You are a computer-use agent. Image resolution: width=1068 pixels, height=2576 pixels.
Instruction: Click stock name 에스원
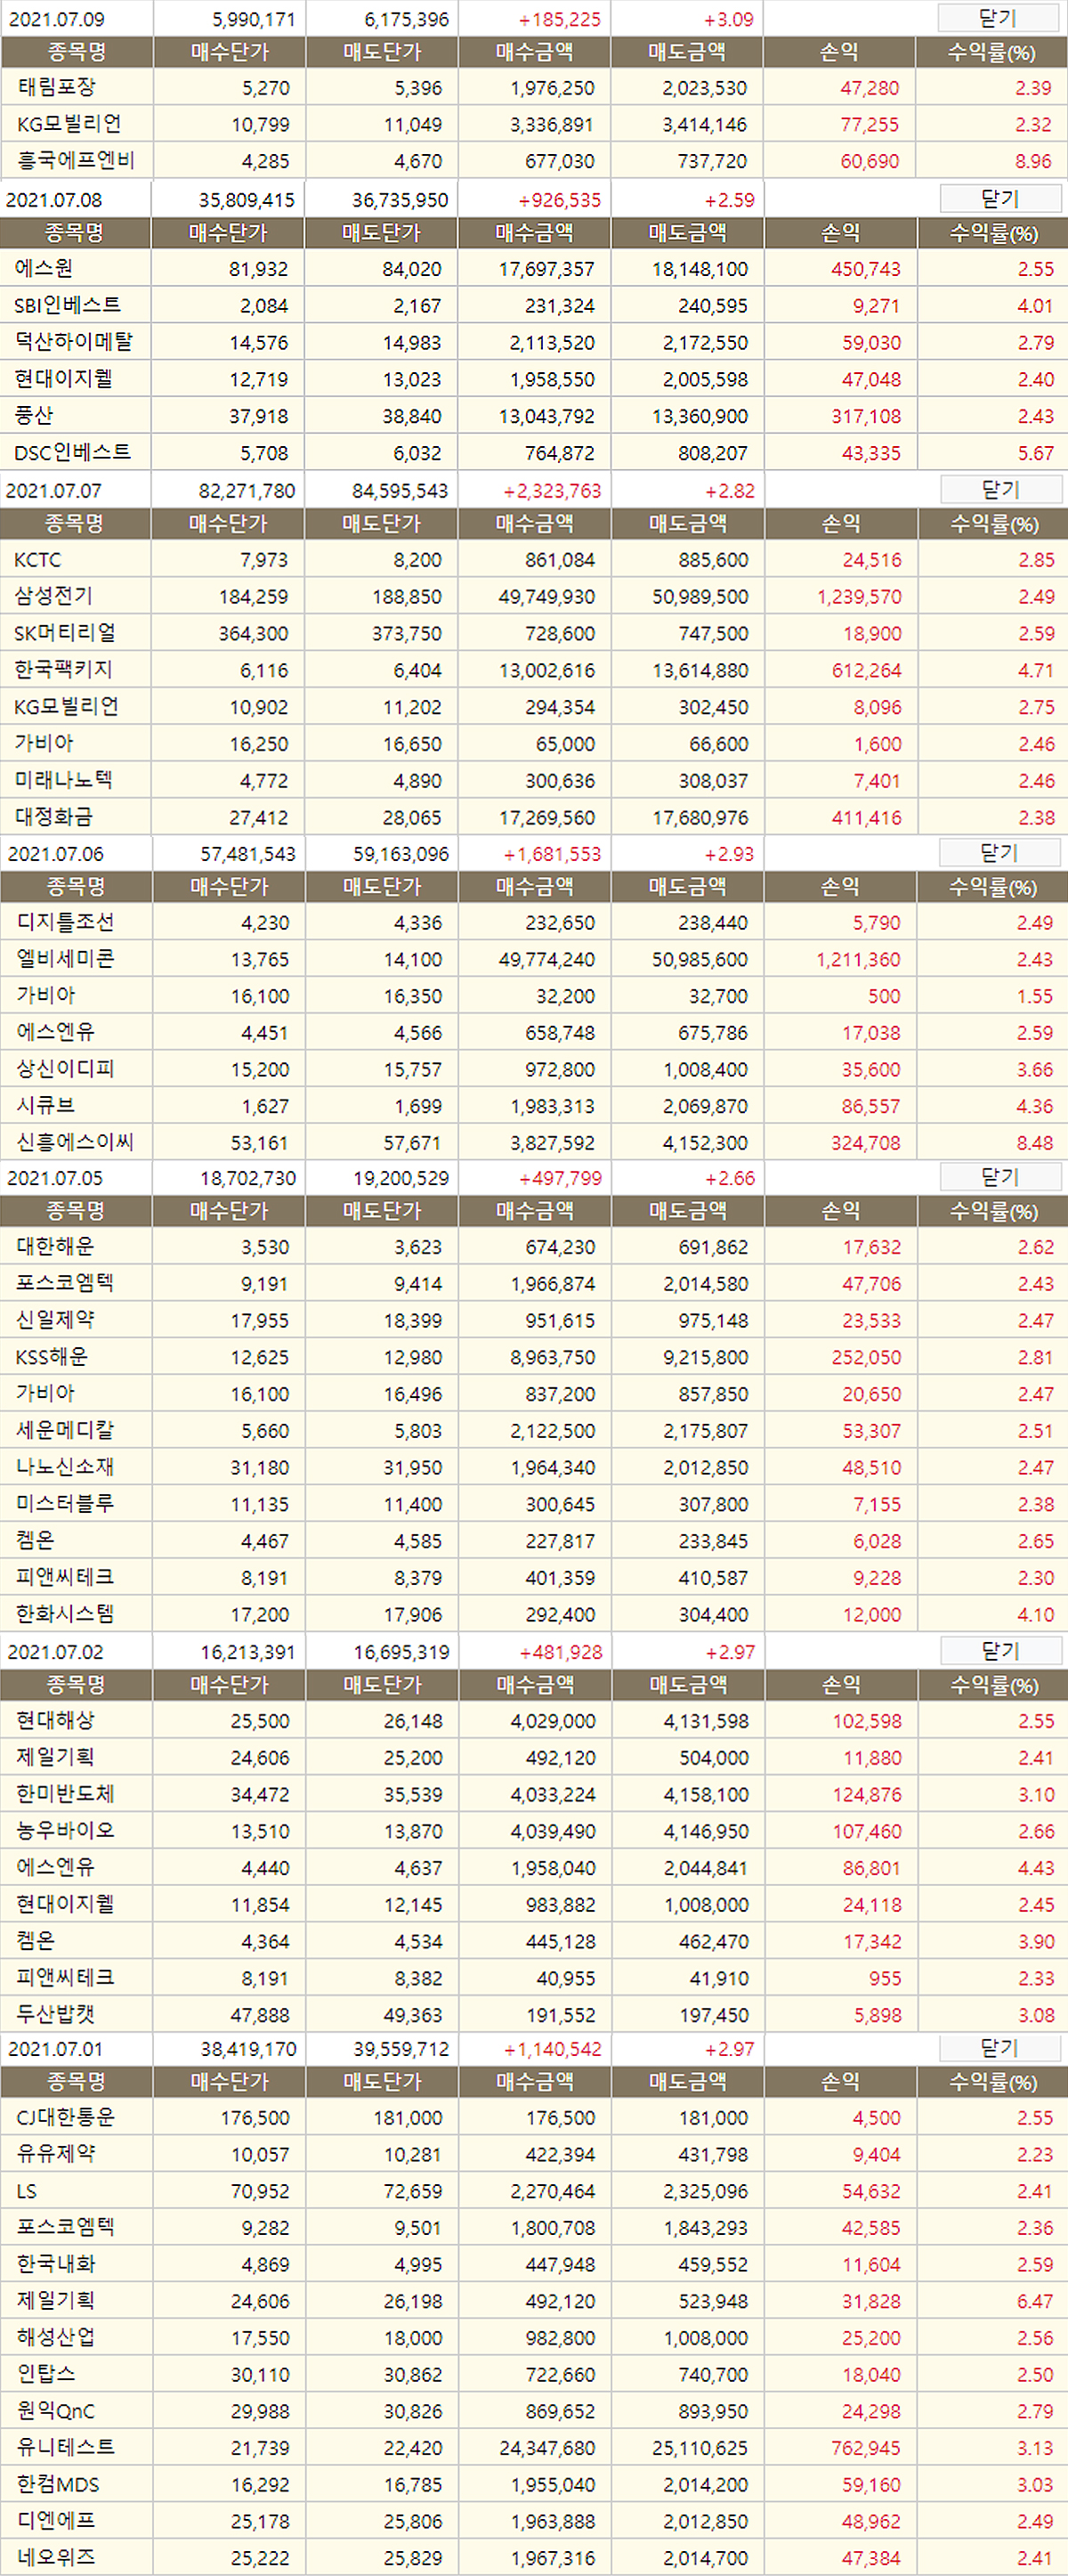click(x=44, y=268)
